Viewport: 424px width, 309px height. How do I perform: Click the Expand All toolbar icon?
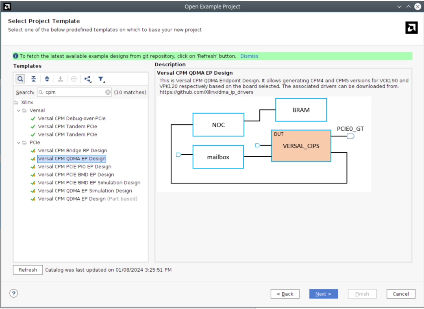[47, 79]
